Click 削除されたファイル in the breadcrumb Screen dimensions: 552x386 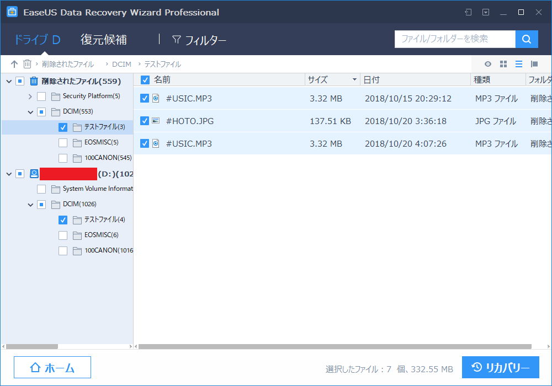(x=68, y=65)
